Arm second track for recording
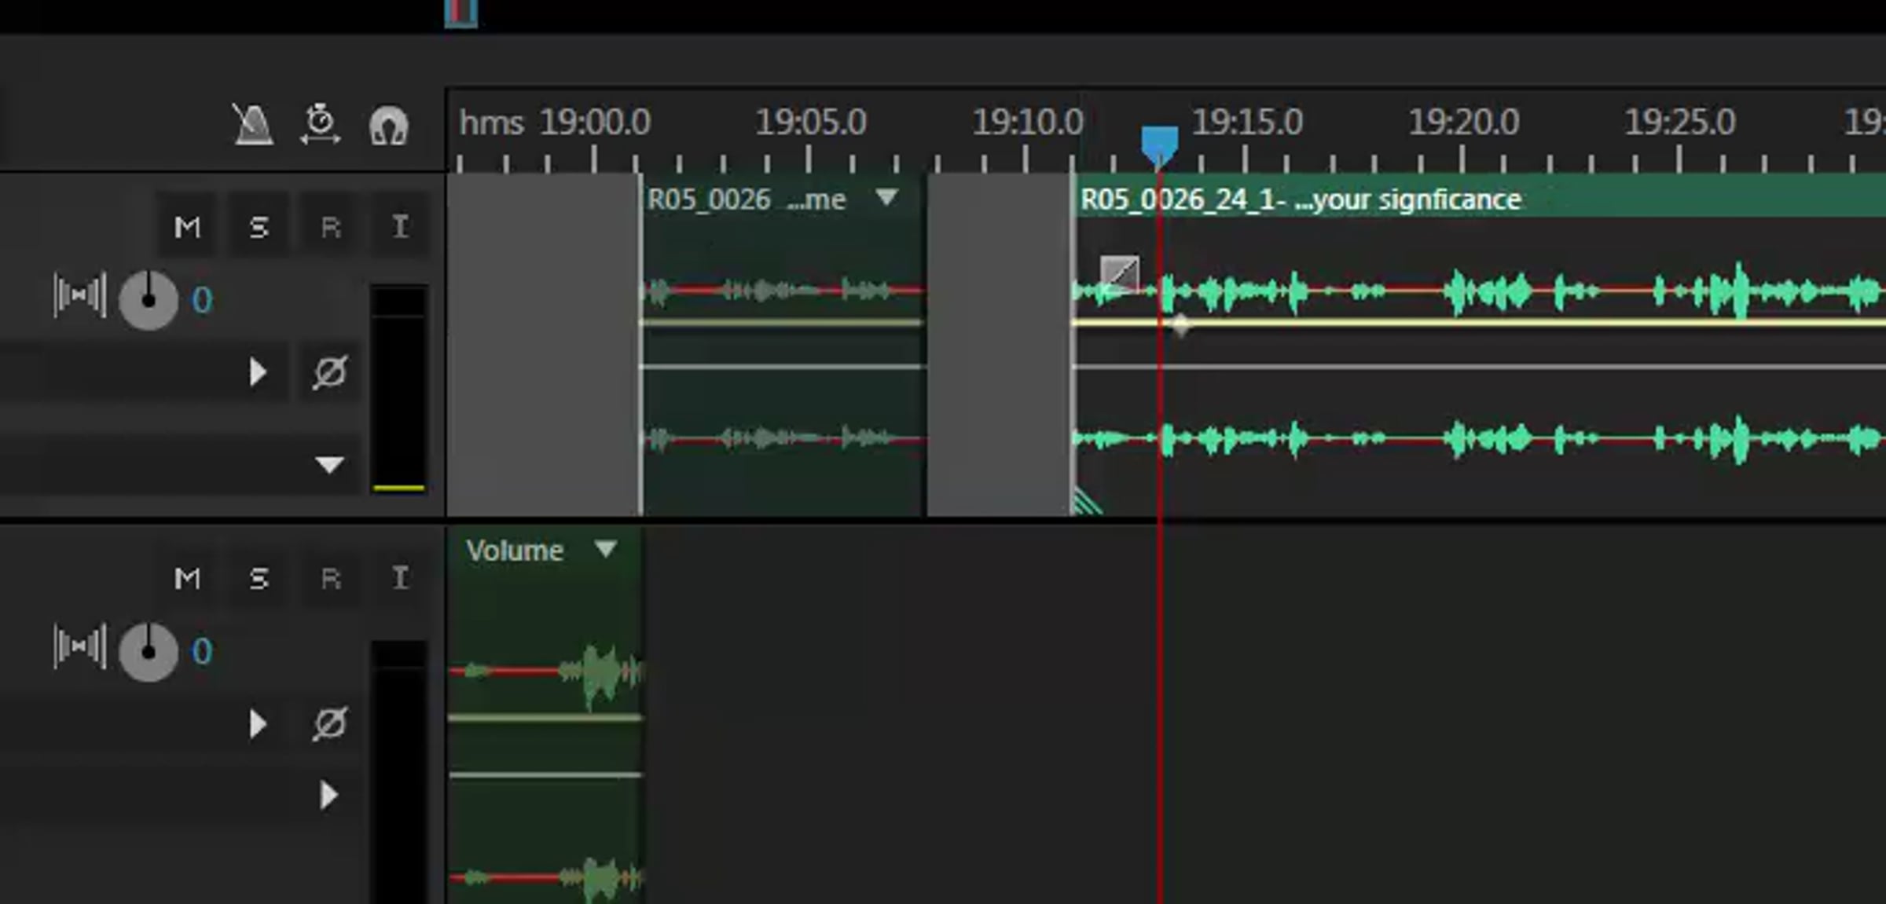Viewport: 1886px width, 904px height. click(x=331, y=579)
